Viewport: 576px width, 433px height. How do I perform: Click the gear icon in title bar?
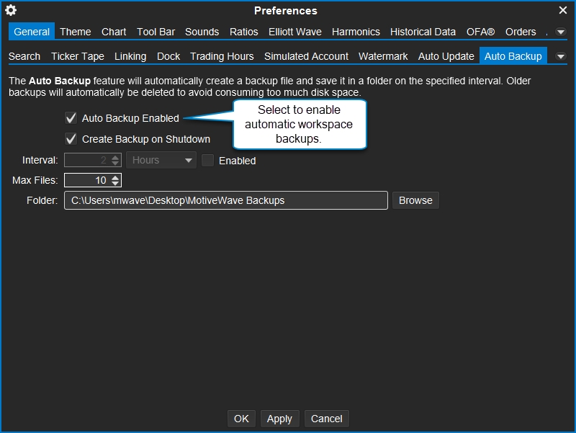[11, 11]
